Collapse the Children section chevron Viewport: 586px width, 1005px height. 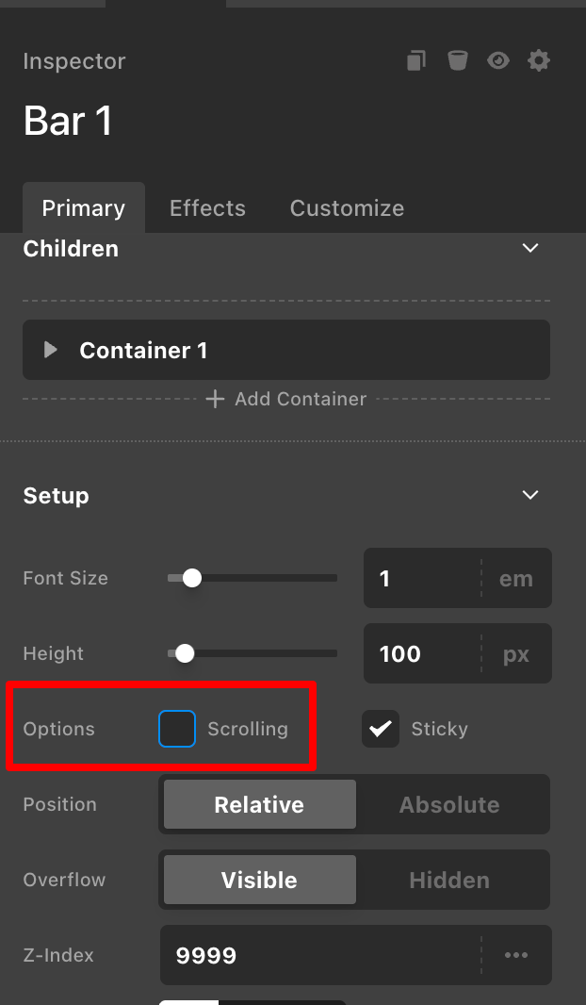click(530, 248)
